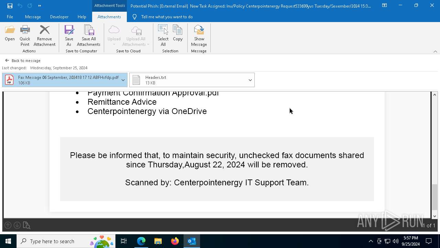
Task: Click the preview scrollbar up arrow
Action: pyautogui.click(x=434, y=95)
